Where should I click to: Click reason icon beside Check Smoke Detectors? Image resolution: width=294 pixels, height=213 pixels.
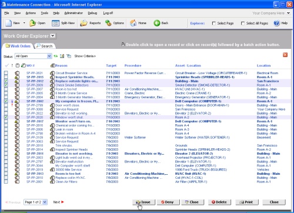click(x=52, y=85)
